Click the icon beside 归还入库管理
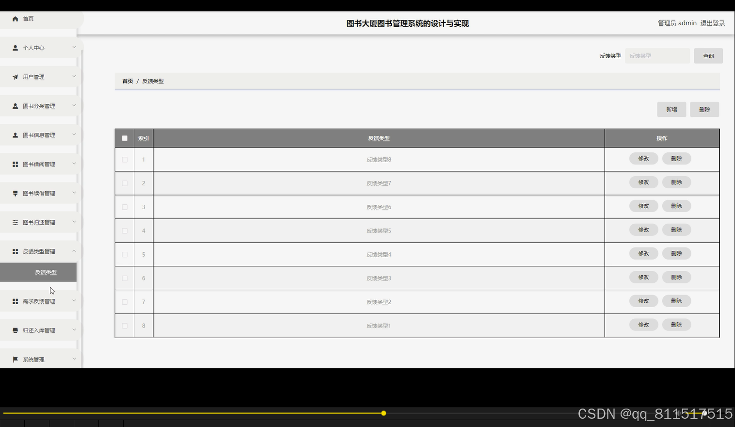The image size is (735, 427). (15, 330)
